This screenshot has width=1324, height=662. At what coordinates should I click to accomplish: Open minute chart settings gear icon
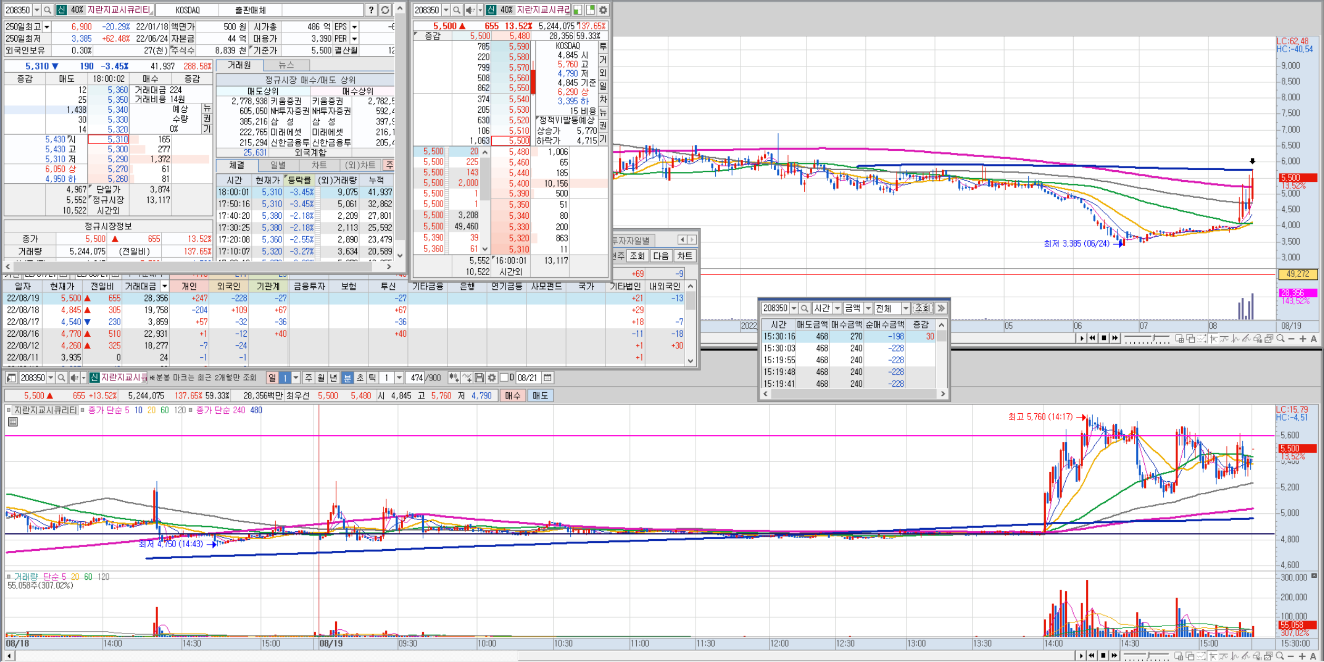click(x=492, y=377)
